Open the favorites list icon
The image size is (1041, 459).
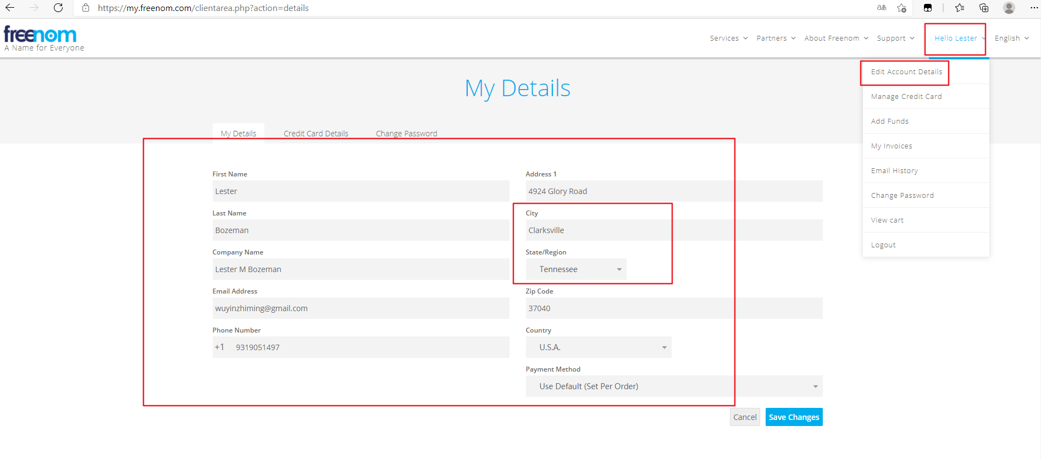960,8
